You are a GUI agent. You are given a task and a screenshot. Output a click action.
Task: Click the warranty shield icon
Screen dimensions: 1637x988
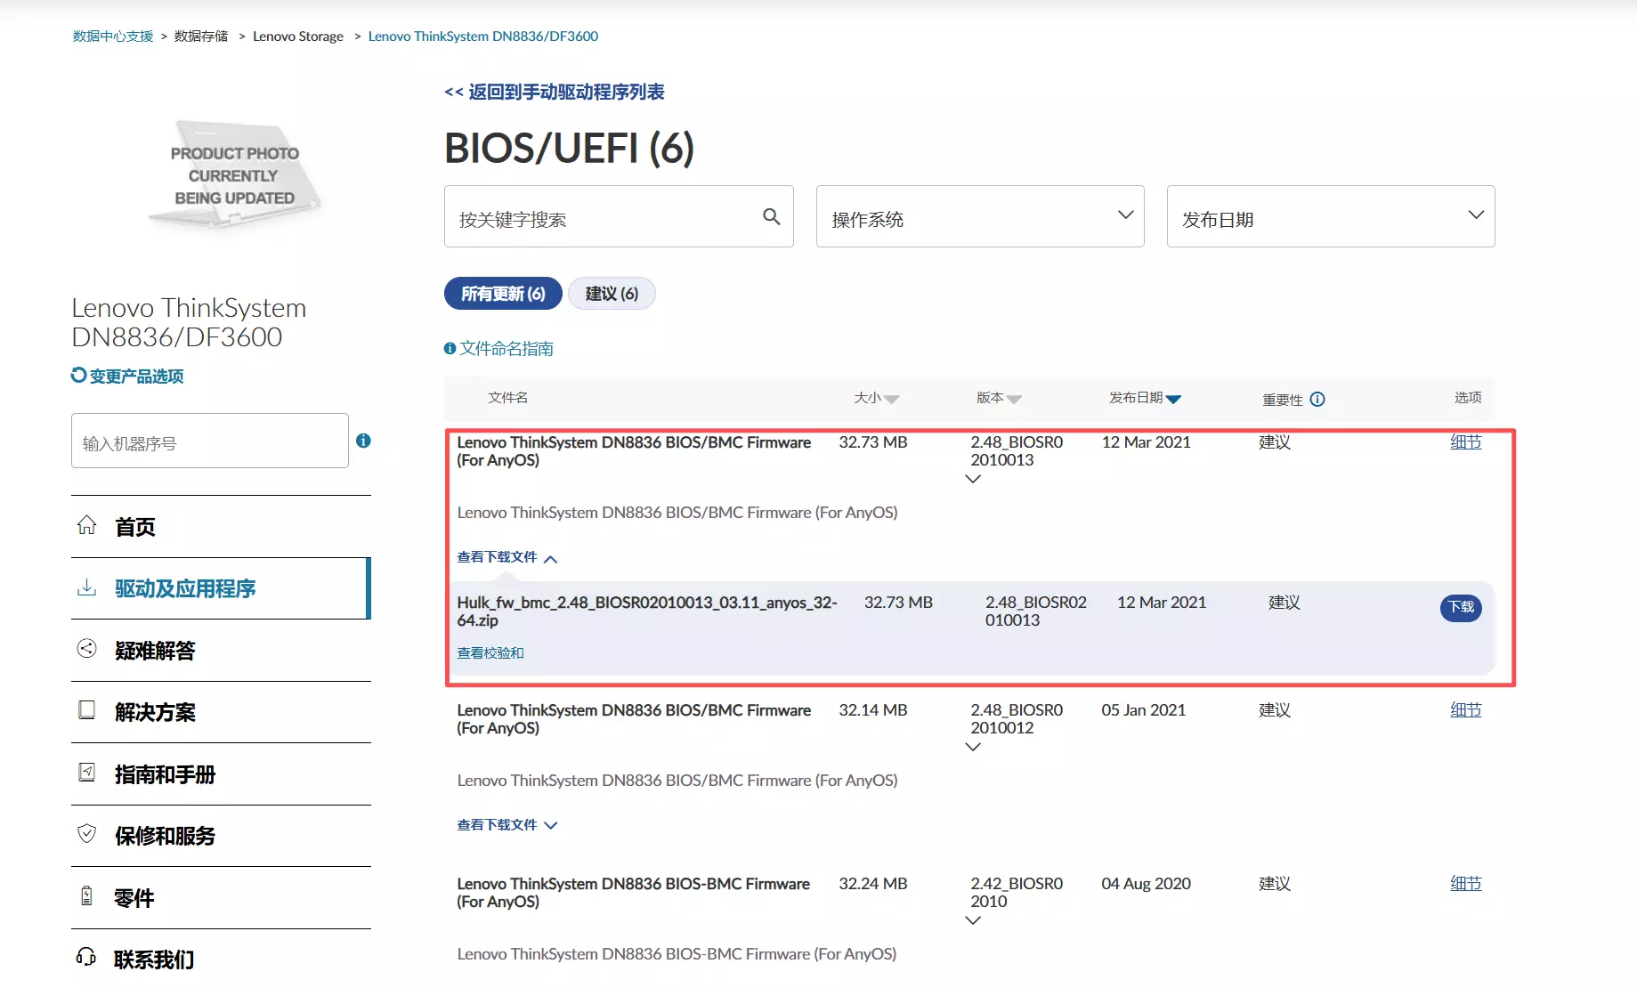86,834
